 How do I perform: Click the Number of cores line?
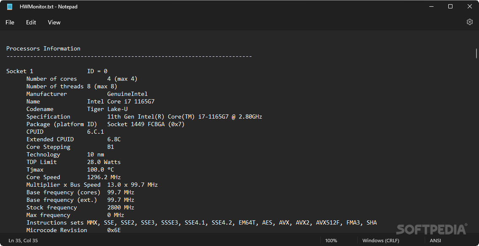pyautogui.click(x=82, y=79)
